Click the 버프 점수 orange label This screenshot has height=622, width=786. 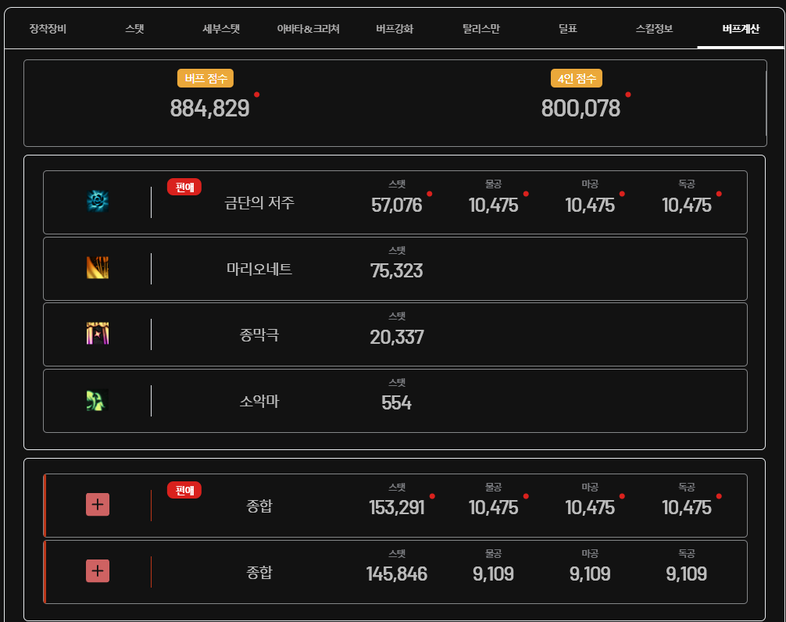205,78
